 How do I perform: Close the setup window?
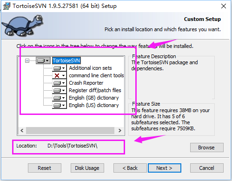click(224, 6)
